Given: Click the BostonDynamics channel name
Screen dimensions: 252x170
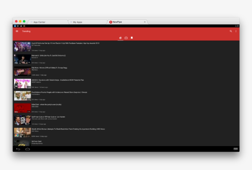Looking at the screenshot, I should (37, 144).
